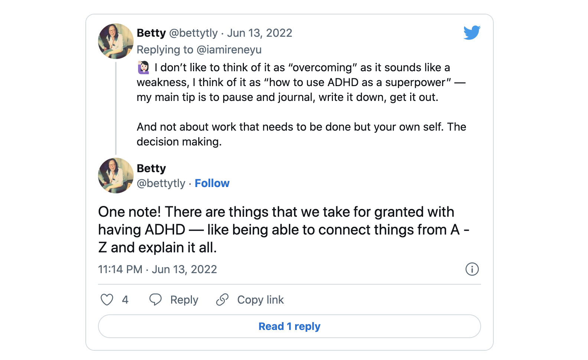Viewport: 588px width, 360px height.
Task: Click the chain link copy icon
Action: 222,300
